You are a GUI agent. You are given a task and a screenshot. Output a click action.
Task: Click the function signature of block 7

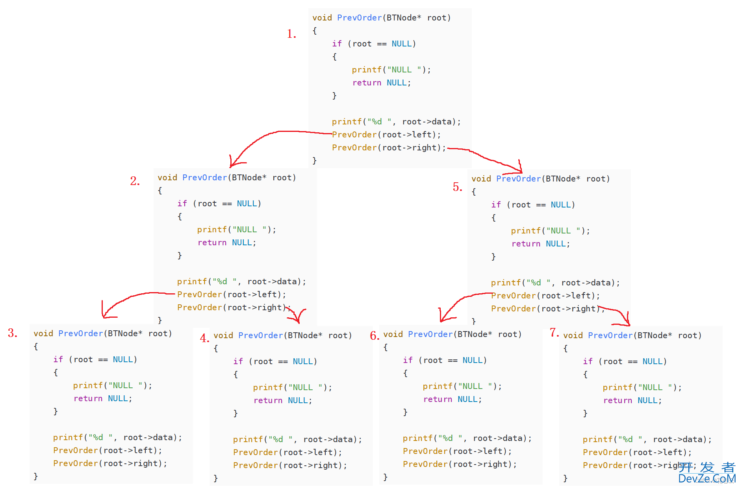tap(632, 335)
